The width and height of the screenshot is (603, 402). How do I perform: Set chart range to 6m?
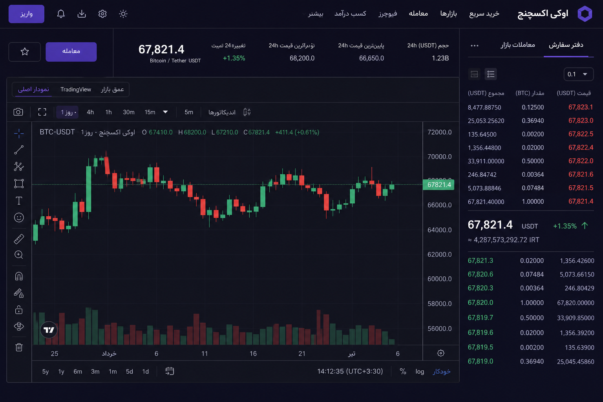tap(78, 371)
